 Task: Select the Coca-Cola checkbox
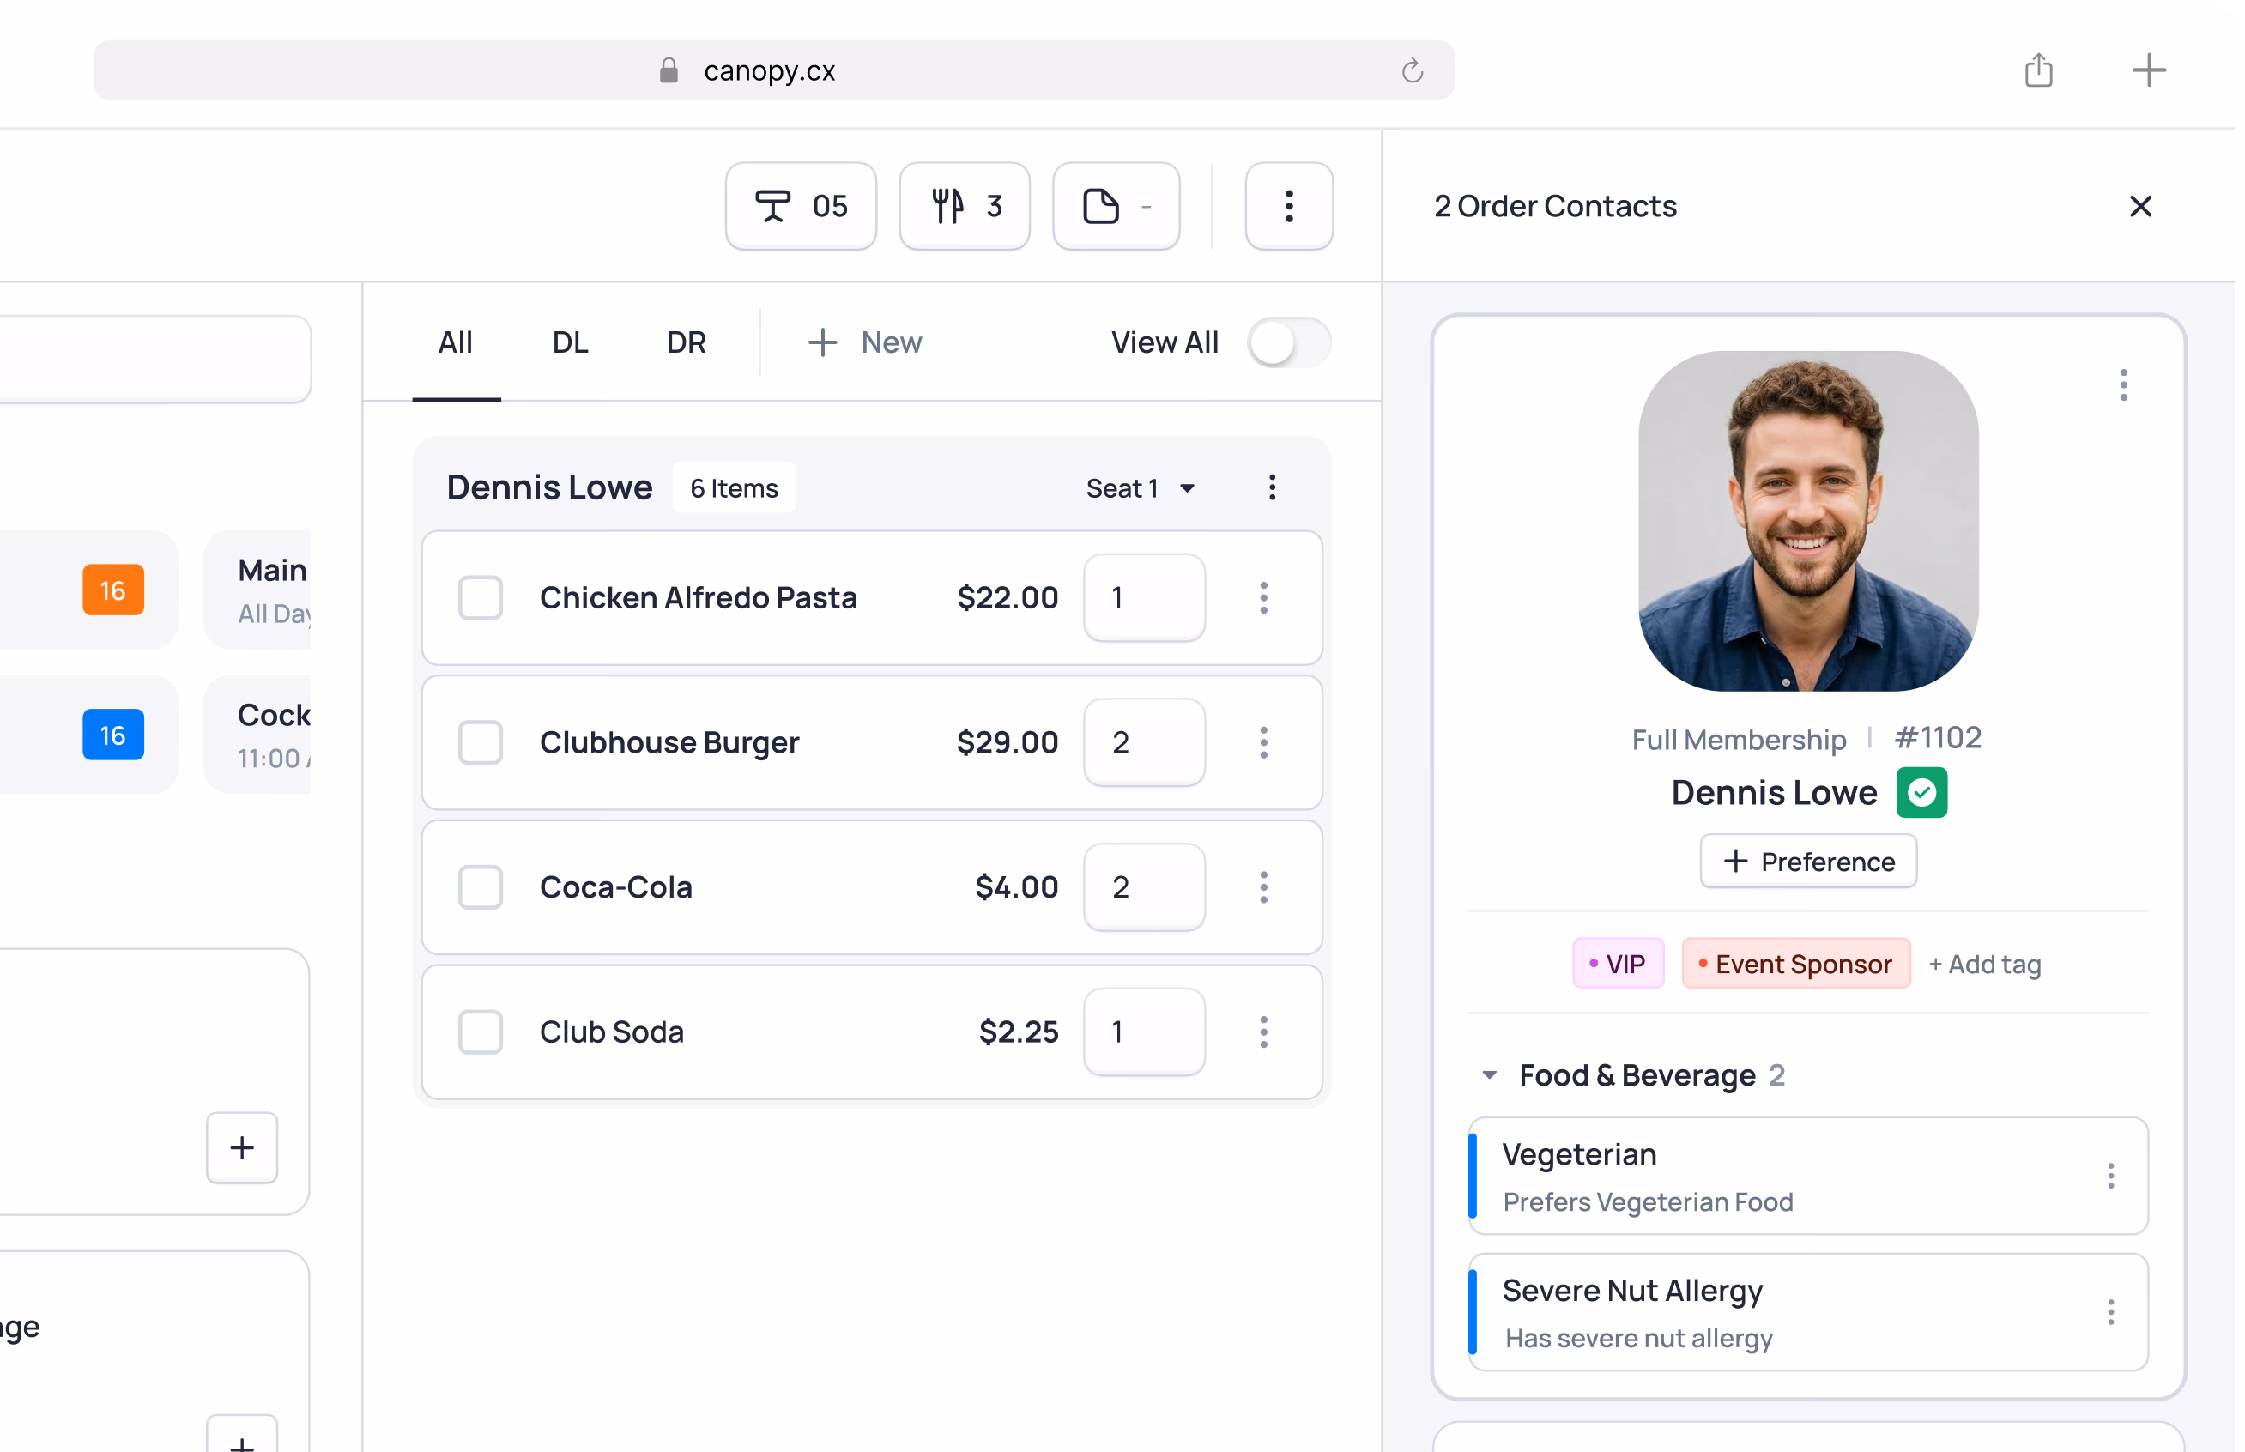tap(480, 887)
